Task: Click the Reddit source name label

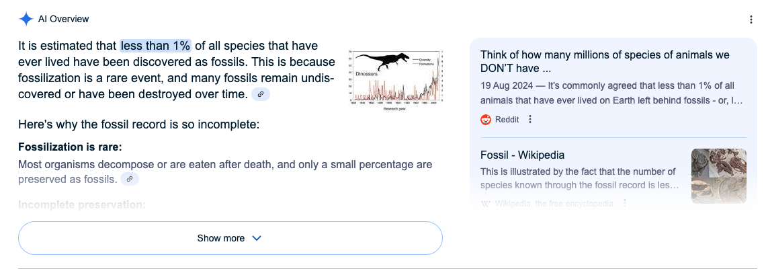Action: pos(507,119)
